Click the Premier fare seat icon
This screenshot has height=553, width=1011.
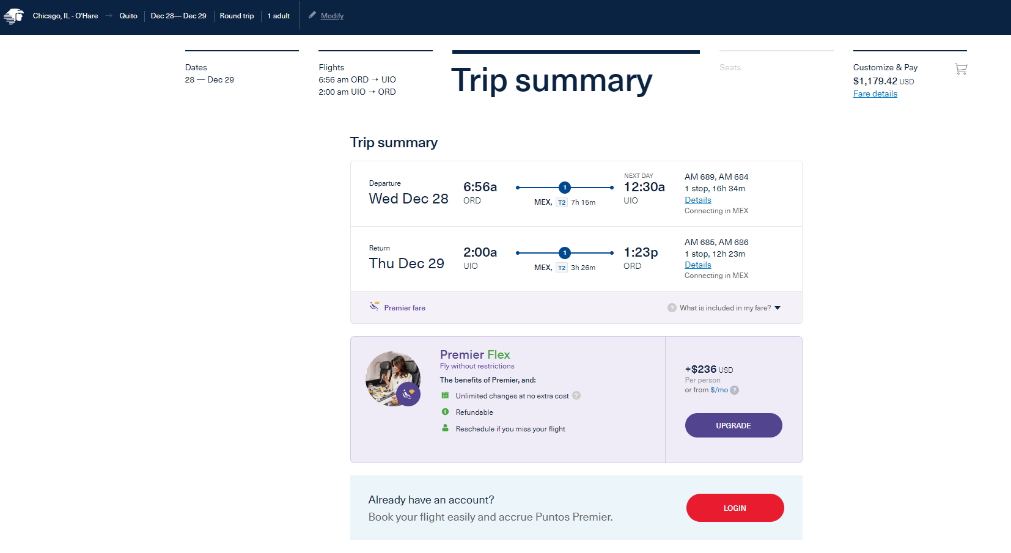tap(374, 307)
